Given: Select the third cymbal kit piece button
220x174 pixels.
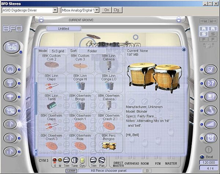Looking at the screenshot, I should [x=10, y=152].
